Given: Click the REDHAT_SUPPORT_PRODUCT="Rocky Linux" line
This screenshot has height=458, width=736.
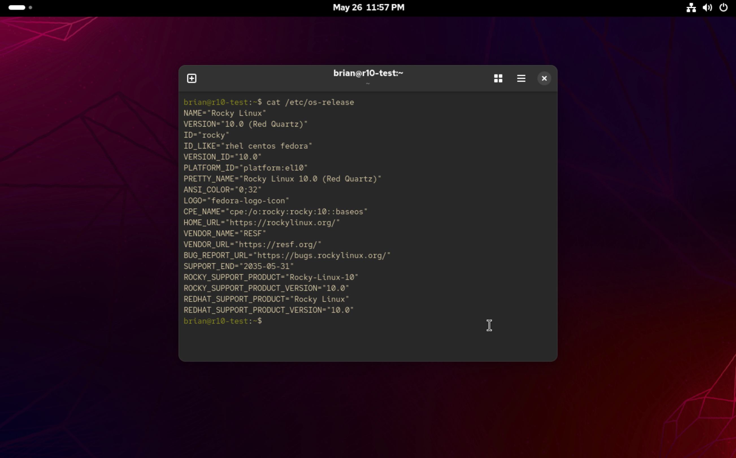Looking at the screenshot, I should pyautogui.click(x=266, y=299).
